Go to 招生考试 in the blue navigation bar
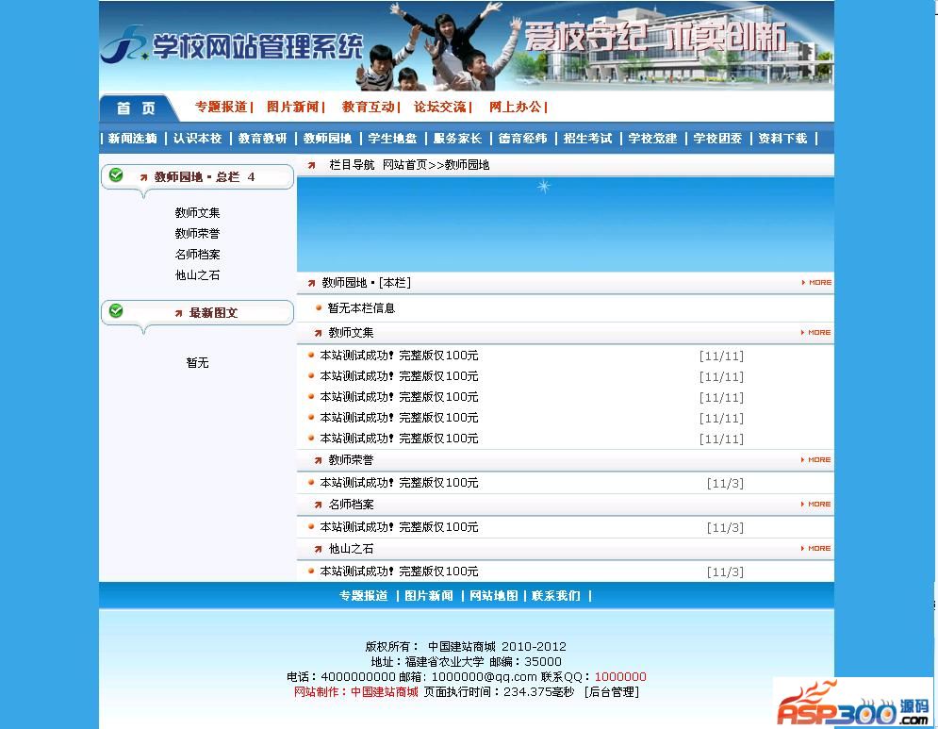Image resolution: width=938 pixels, height=729 pixels. [587, 139]
